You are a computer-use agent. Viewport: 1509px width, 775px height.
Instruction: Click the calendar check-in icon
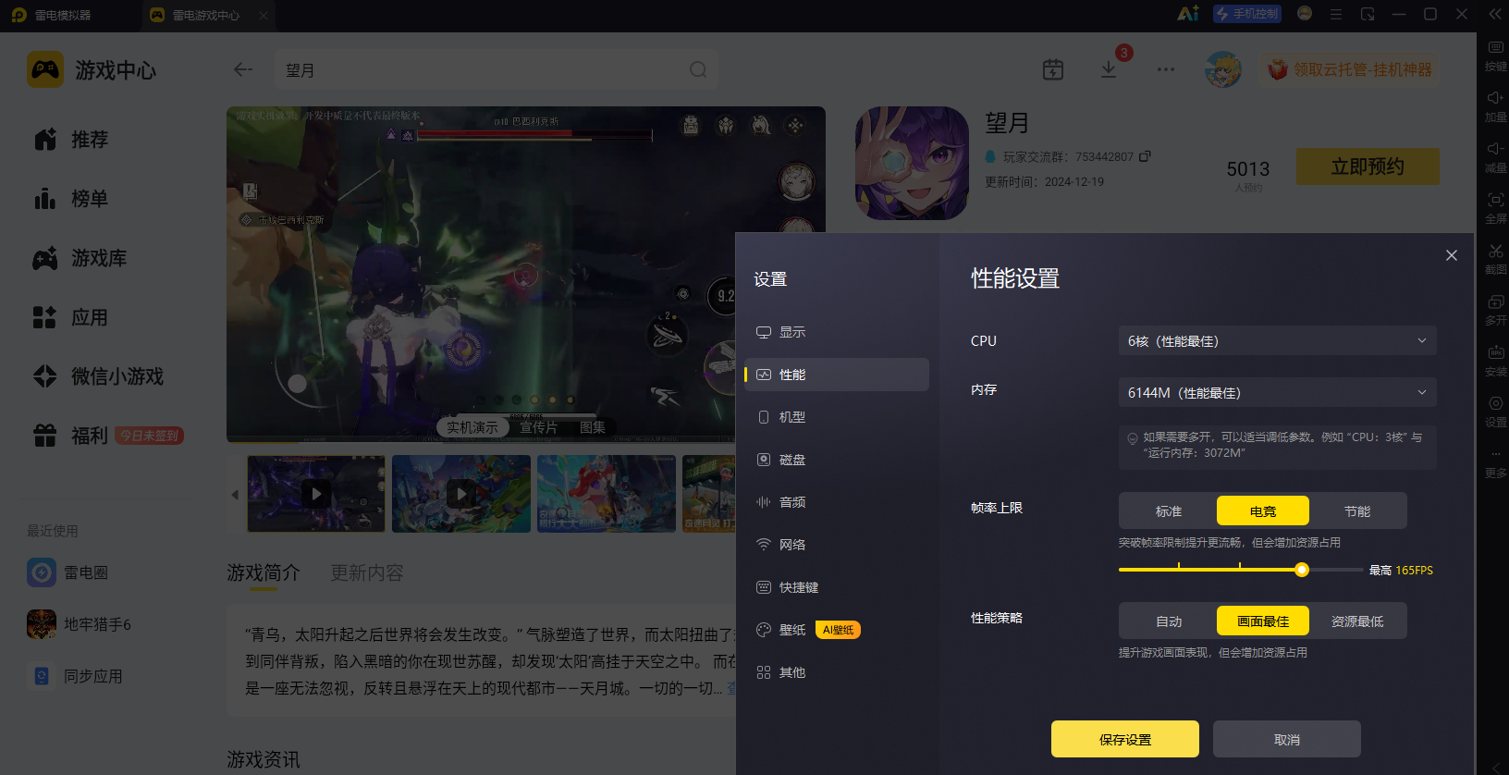click(1053, 69)
